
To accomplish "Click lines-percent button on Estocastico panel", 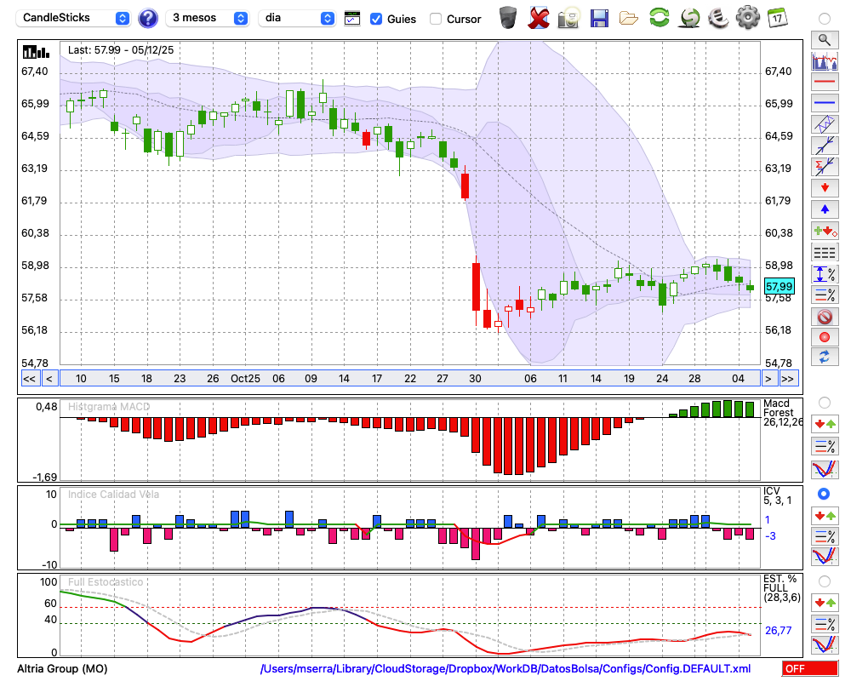I will coord(825,623).
